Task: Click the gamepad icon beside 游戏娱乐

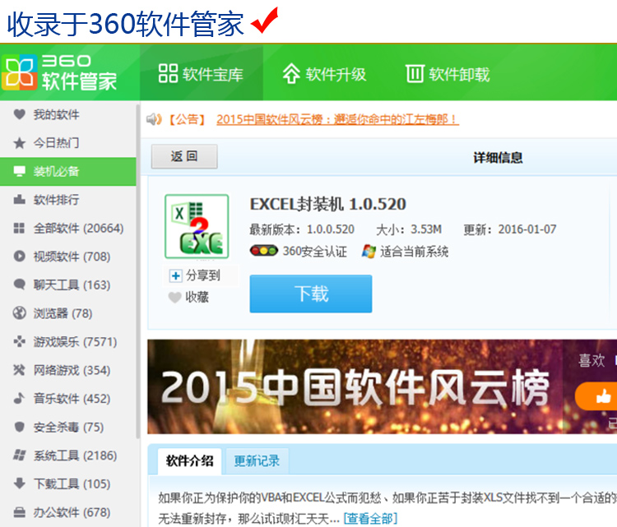Action: 19,342
